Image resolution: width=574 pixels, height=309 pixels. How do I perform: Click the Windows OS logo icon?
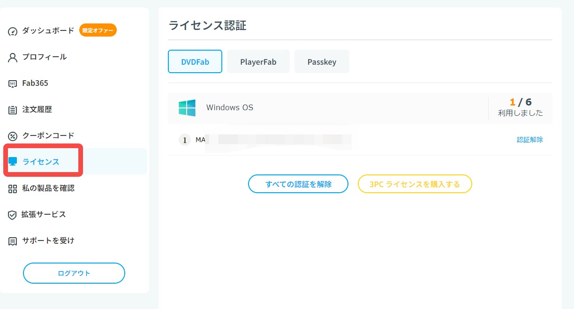click(x=187, y=108)
